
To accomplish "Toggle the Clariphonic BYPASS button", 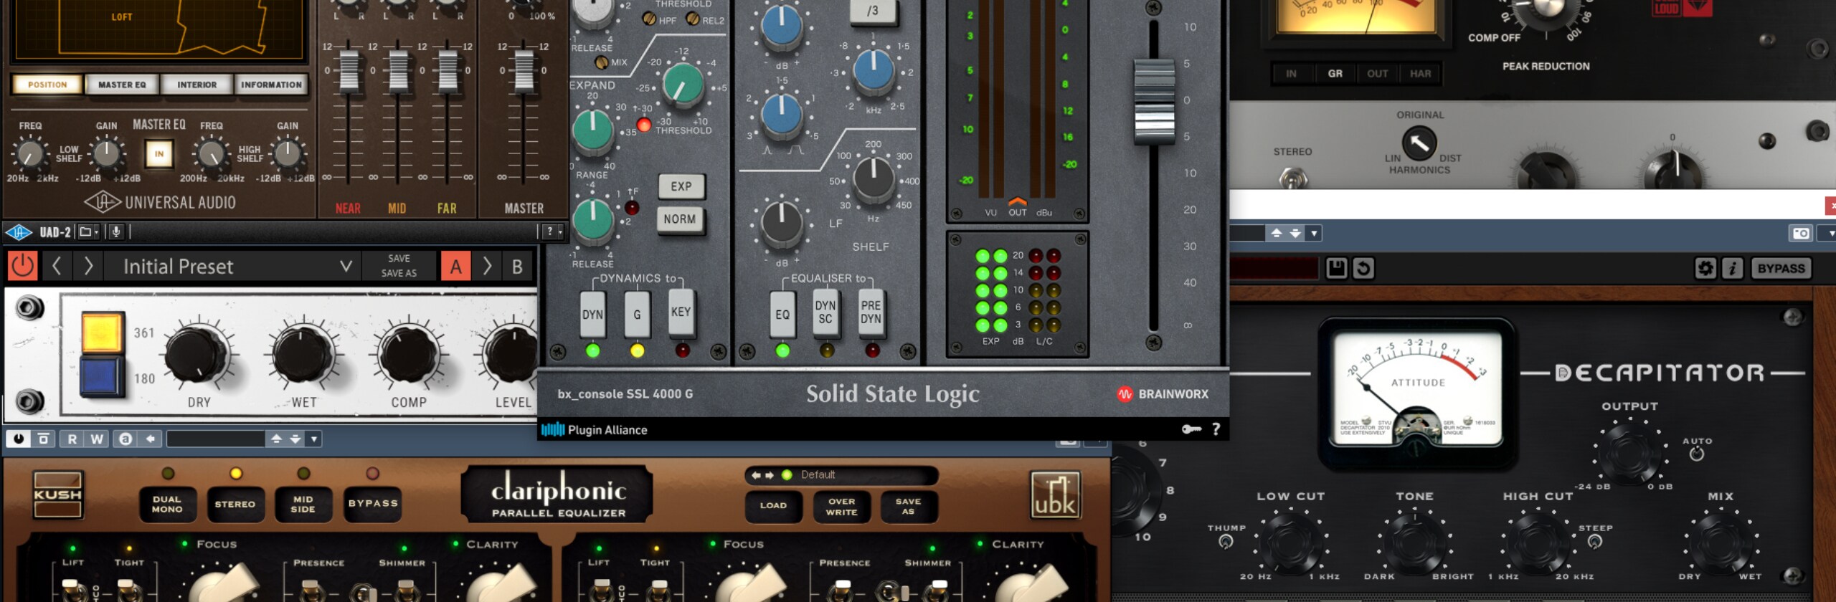I will click(373, 503).
